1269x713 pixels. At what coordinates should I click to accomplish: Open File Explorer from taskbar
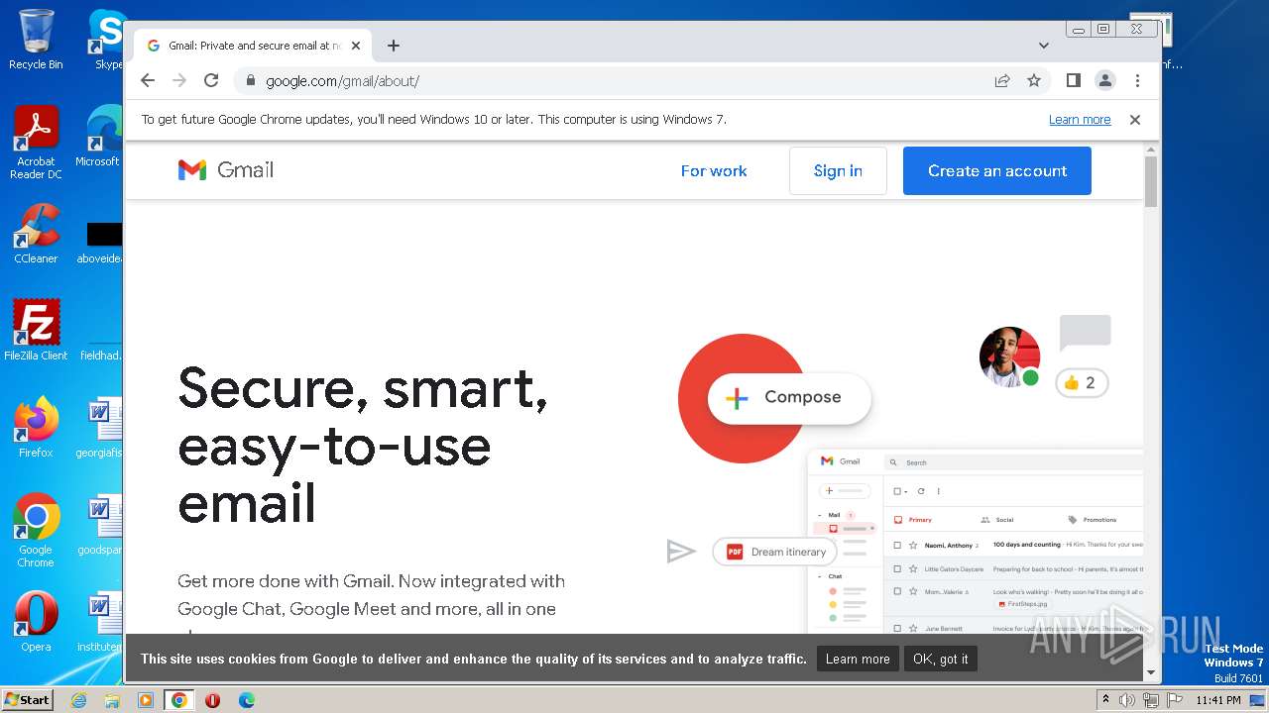[x=112, y=700]
